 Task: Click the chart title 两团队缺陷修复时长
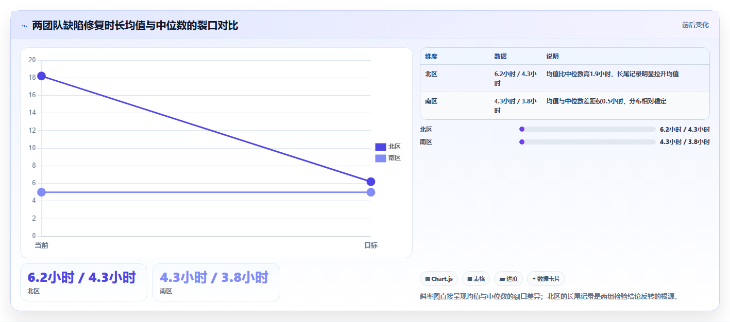coord(135,26)
